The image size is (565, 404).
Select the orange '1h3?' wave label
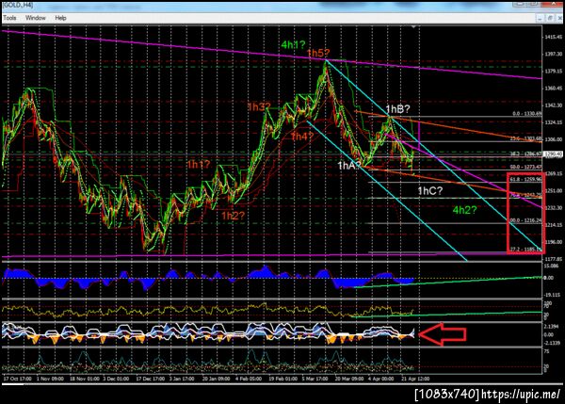[x=259, y=106]
